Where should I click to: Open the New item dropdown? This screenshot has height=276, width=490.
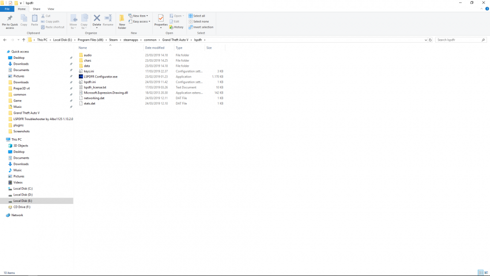point(138,16)
